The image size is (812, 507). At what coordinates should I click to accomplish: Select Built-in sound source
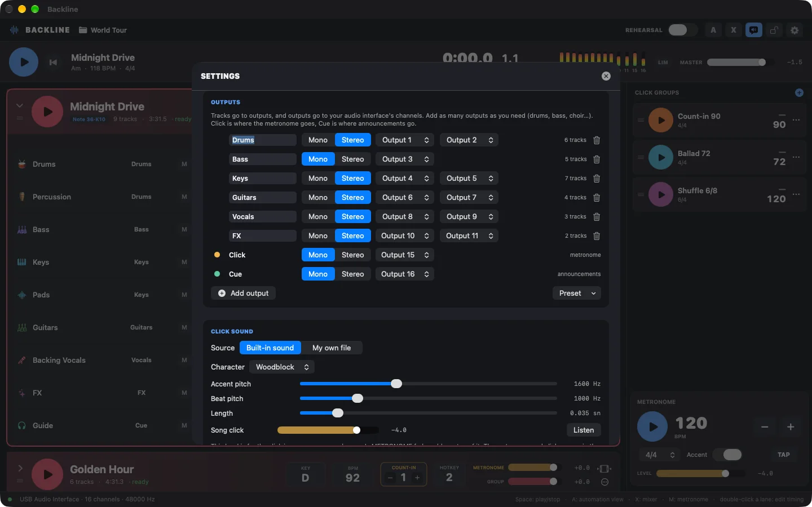pos(270,348)
